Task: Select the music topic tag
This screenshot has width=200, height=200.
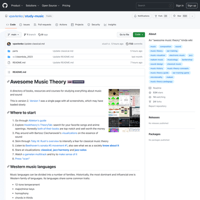Action: [153, 47]
